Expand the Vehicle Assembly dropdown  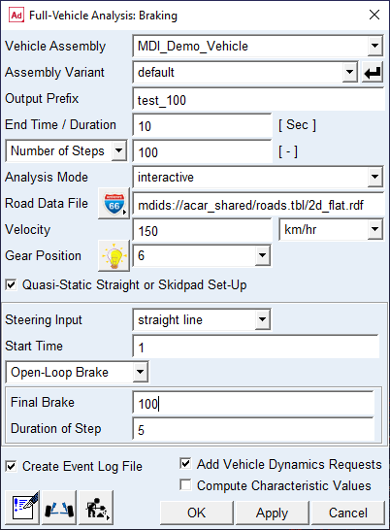tap(374, 46)
